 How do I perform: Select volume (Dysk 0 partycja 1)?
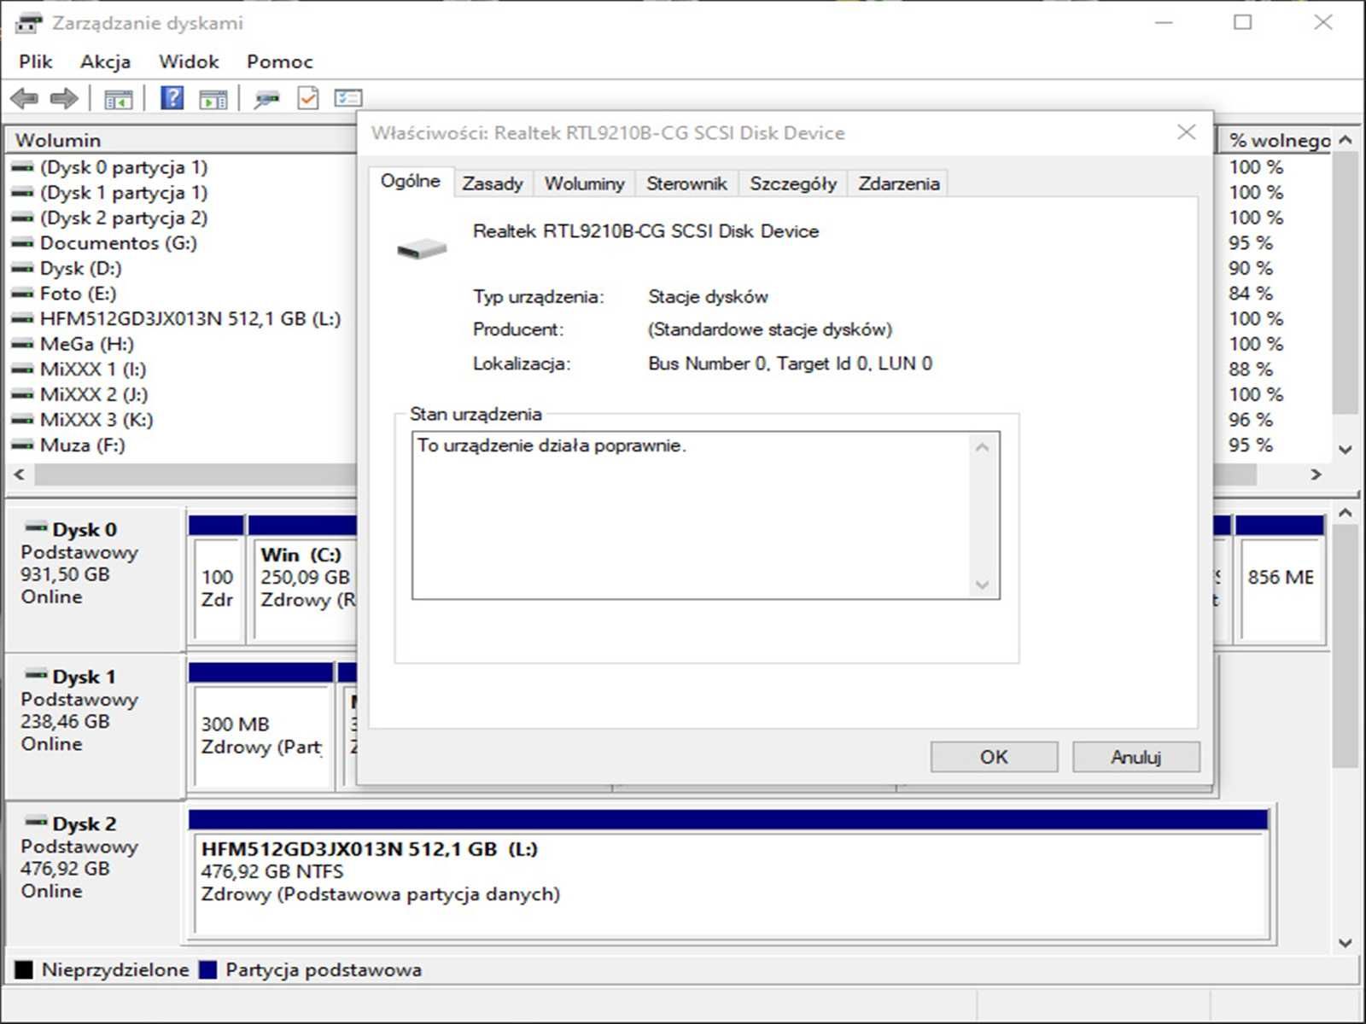point(123,167)
